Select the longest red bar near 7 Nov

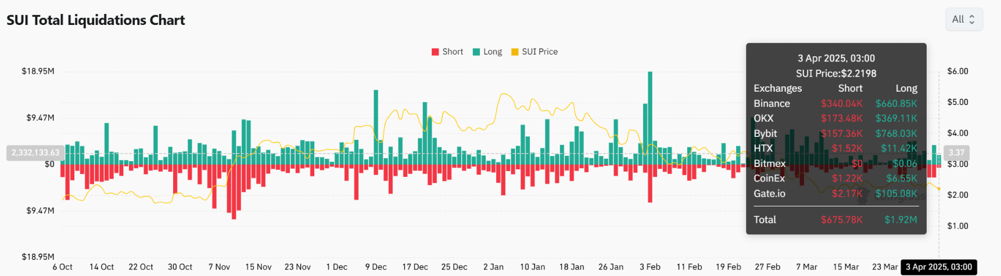(x=234, y=191)
